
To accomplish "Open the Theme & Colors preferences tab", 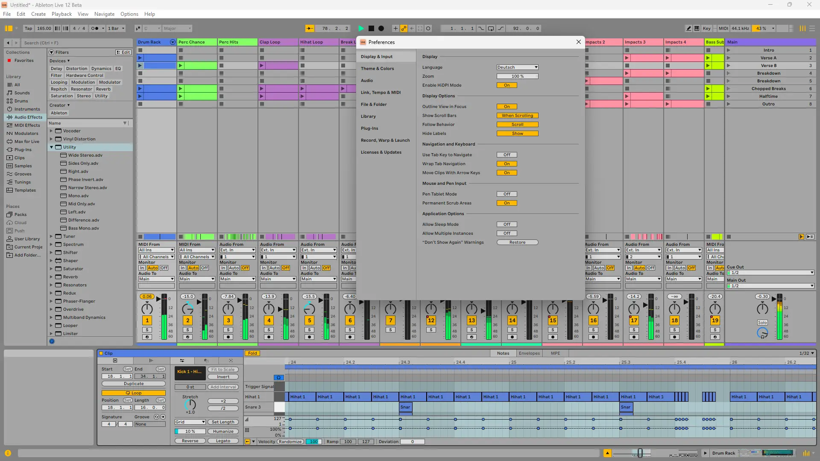I will pyautogui.click(x=377, y=69).
